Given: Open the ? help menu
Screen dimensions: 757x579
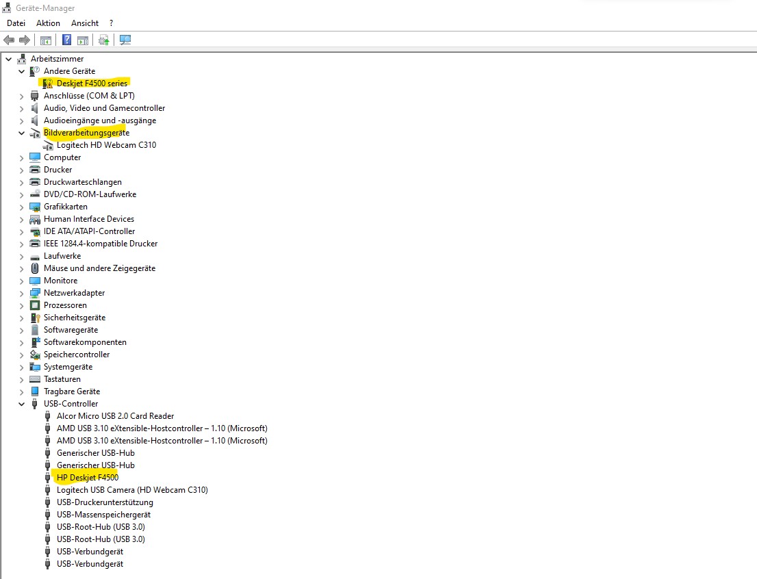Looking at the screenshot, I should (x=111, y=23).
